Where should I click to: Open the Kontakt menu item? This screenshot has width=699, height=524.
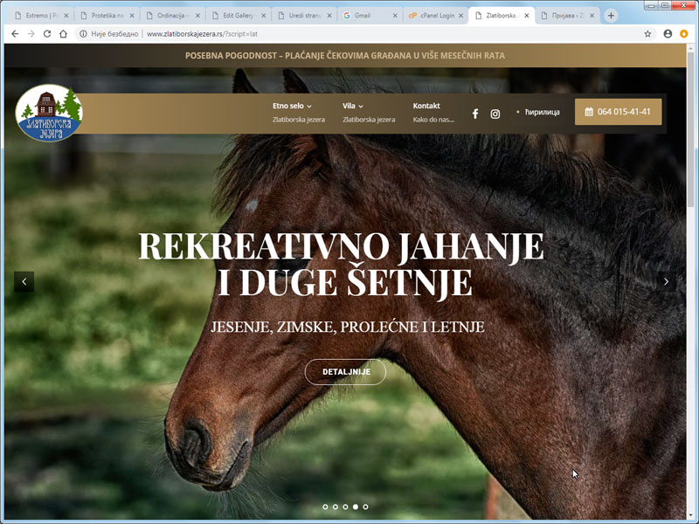426,106
